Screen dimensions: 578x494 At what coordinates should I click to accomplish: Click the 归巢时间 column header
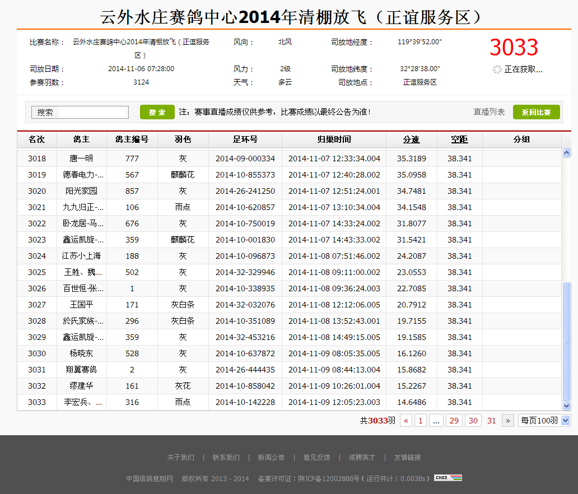click(334, 139)
